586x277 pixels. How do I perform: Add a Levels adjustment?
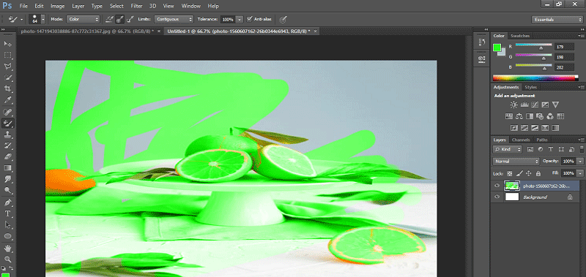click(524, 105)
